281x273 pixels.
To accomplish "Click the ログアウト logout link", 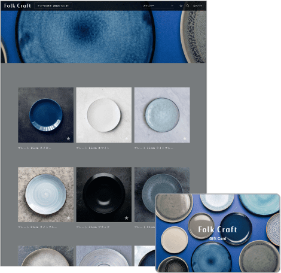I will click(x=197, y=6).
